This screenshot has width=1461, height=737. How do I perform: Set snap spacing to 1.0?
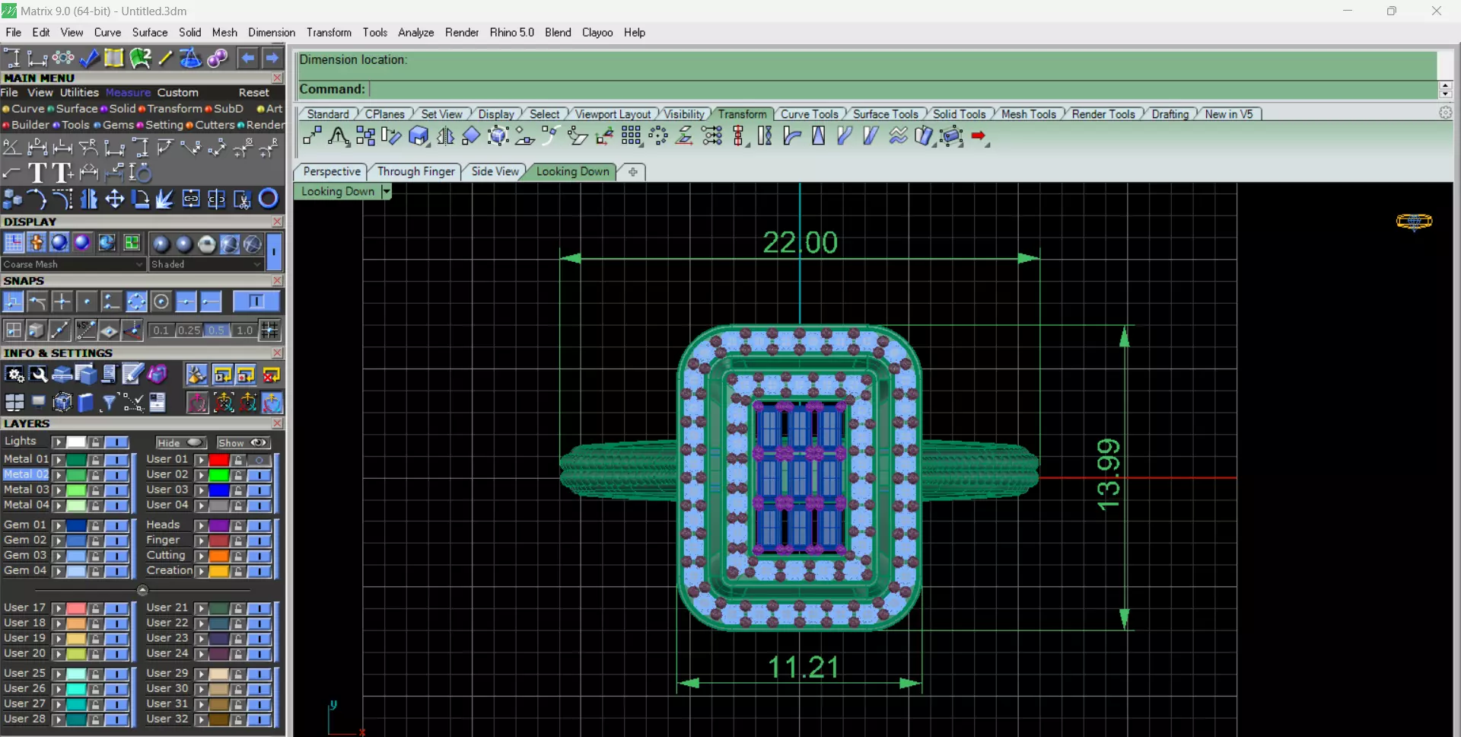pos(244,330)
